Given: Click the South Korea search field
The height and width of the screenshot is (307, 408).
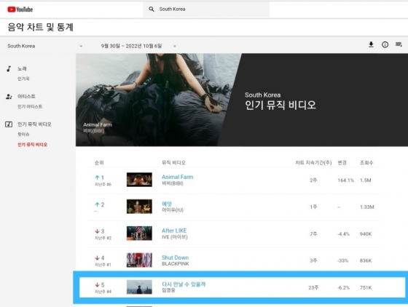Looking at the screenshot, I should [x=206, y=9].
